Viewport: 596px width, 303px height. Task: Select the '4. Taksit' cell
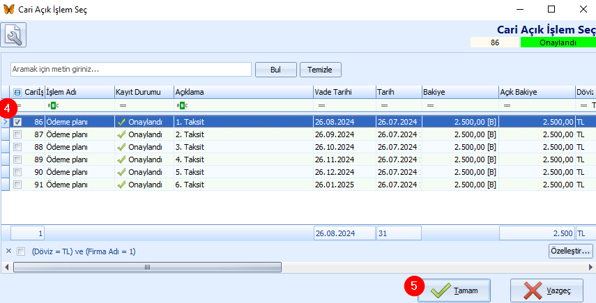coord(244,160)
